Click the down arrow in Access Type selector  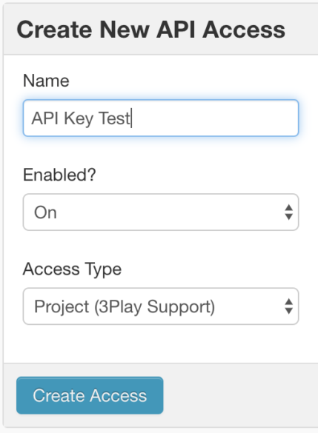click(x=288, y=311)
